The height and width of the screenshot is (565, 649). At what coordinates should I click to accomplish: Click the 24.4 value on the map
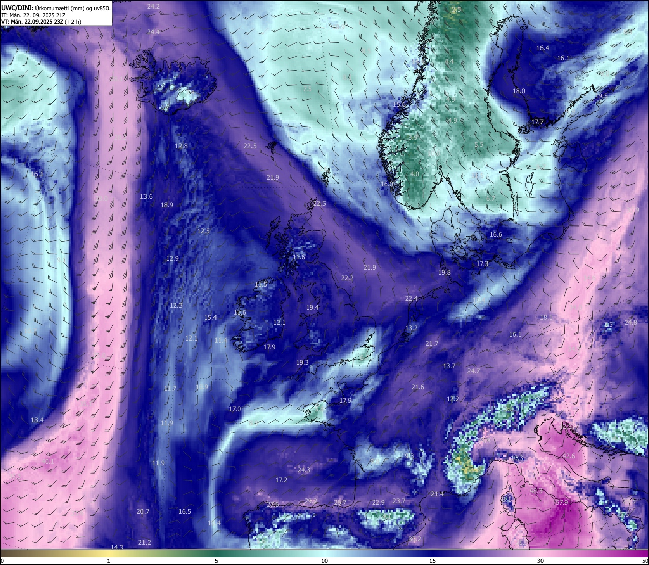(x=153, y=32)
